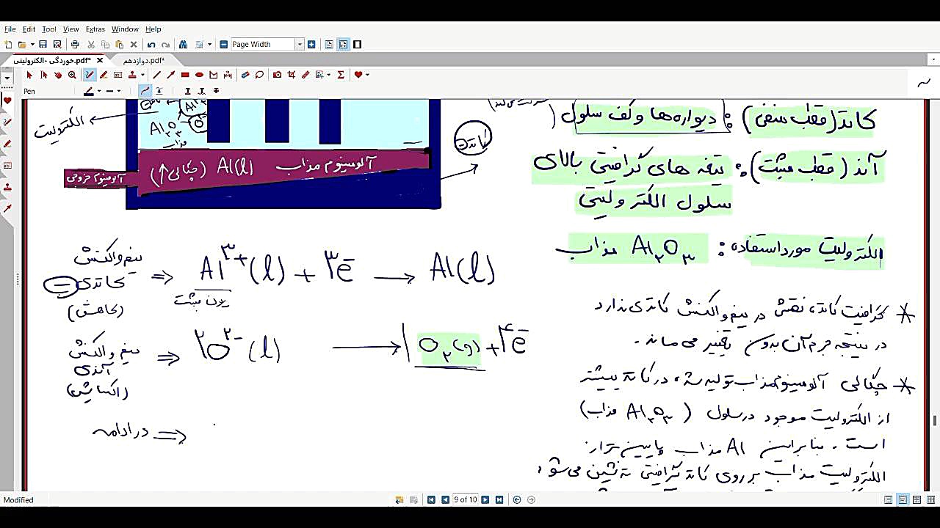940x528 pixels.
Task: Take a snapshot with camera tool
Action: coord(277,75)
